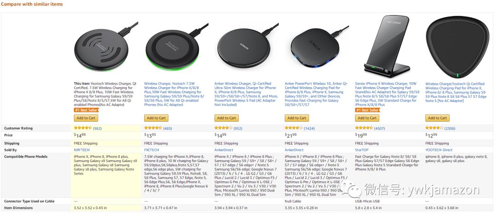
Task: Open Anker Wireless Charger Qi-Certified title link
Action: click(245, 94)
